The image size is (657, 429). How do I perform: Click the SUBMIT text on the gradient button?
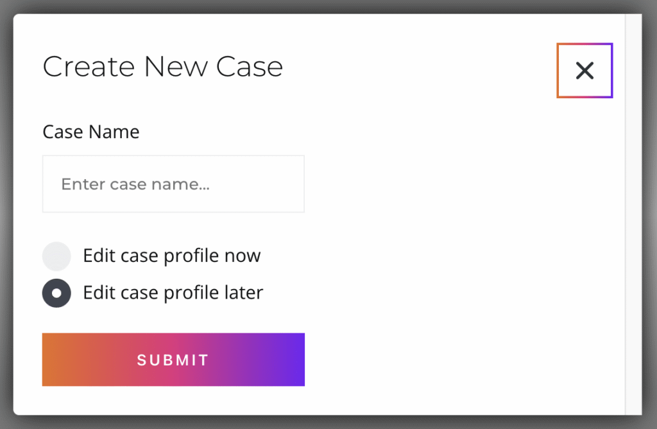[x=173, y=360]
